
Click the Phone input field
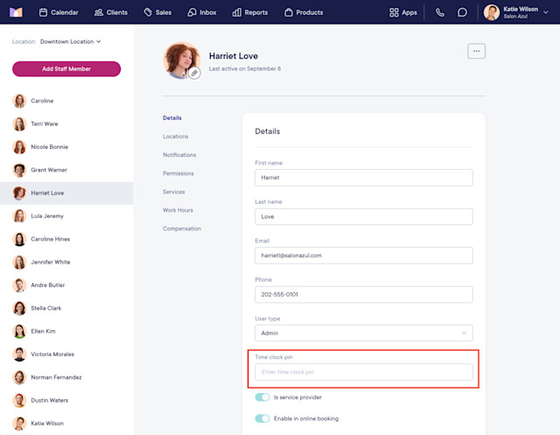coord(364,294)
